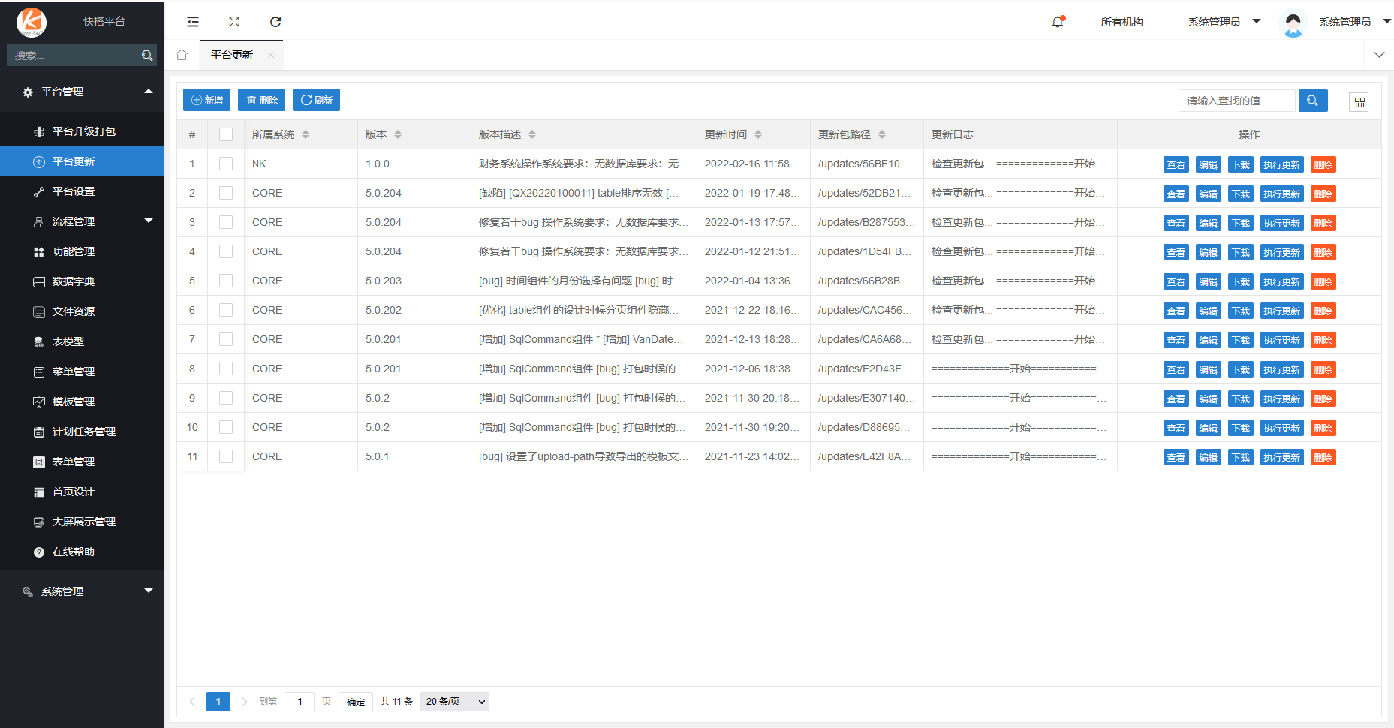Tick the checkbox for version 5.0.1 row
This screenshot has height=728, width=1394.
pos(226,456)
